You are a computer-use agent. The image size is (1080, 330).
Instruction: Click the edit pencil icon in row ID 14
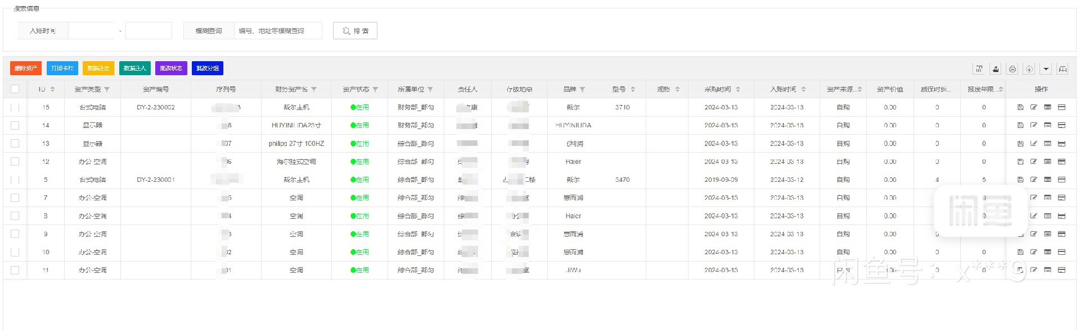point(1034,125)
